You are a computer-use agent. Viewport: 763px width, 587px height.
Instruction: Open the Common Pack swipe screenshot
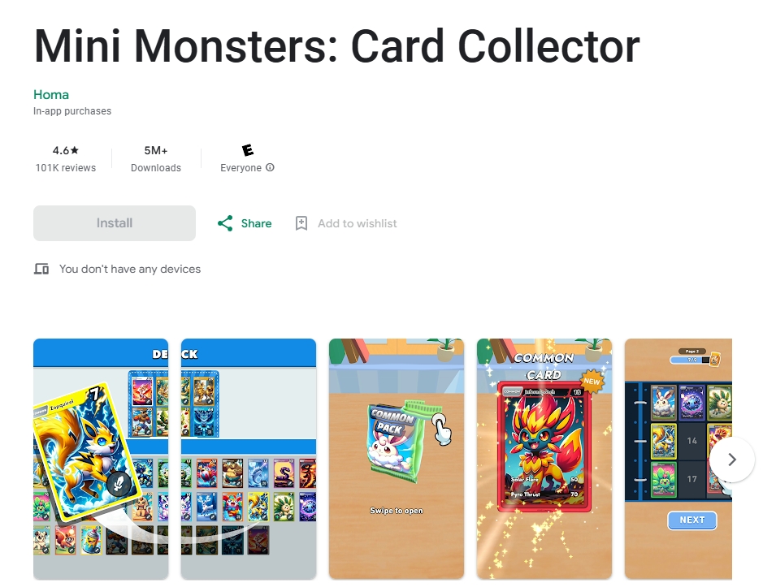pos(397,459)
